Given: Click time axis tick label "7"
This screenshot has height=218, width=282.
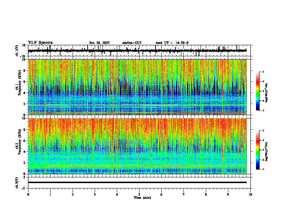Looking at the screenshot, I should (x=184, y=194).
